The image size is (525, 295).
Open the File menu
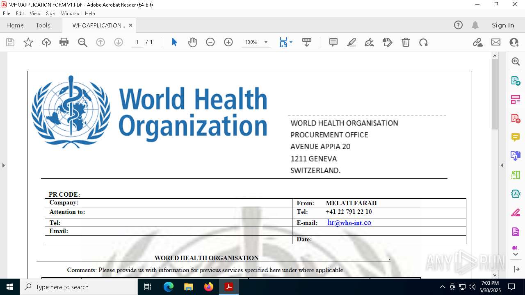tap(7, 14)
